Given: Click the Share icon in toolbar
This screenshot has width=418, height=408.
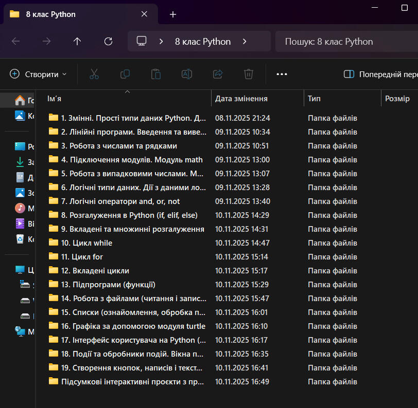Looking at the screenshot, I should pyautogui.click(x=218, y=74).
